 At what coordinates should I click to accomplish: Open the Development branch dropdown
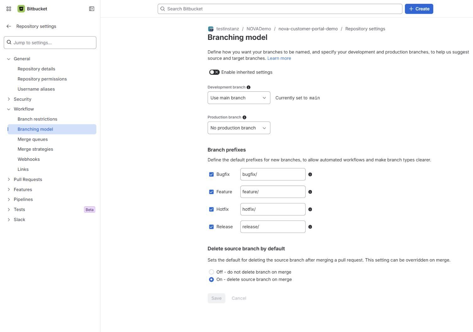[239, 98]
